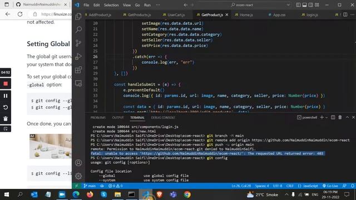Maximize the terminal panel with the chevron

pyautogui.click(x=347, y=117)
